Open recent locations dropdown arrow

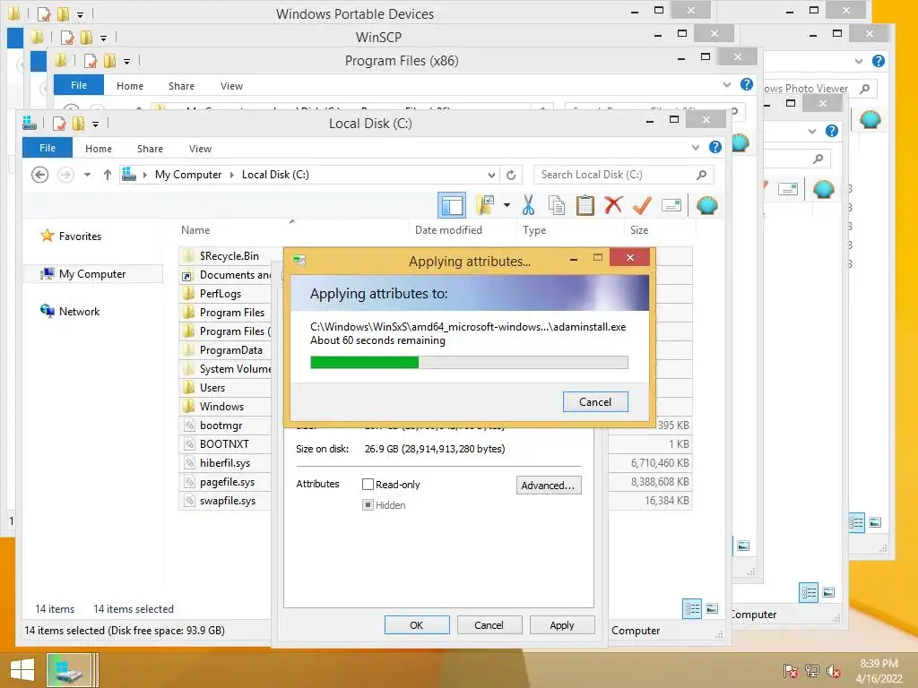pyautogui.click(x=87, y=175)
